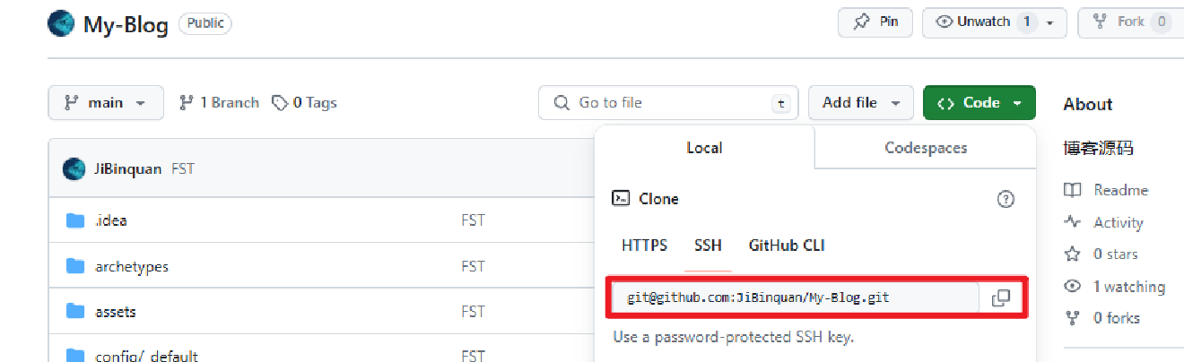Open the assets folder

116,312
